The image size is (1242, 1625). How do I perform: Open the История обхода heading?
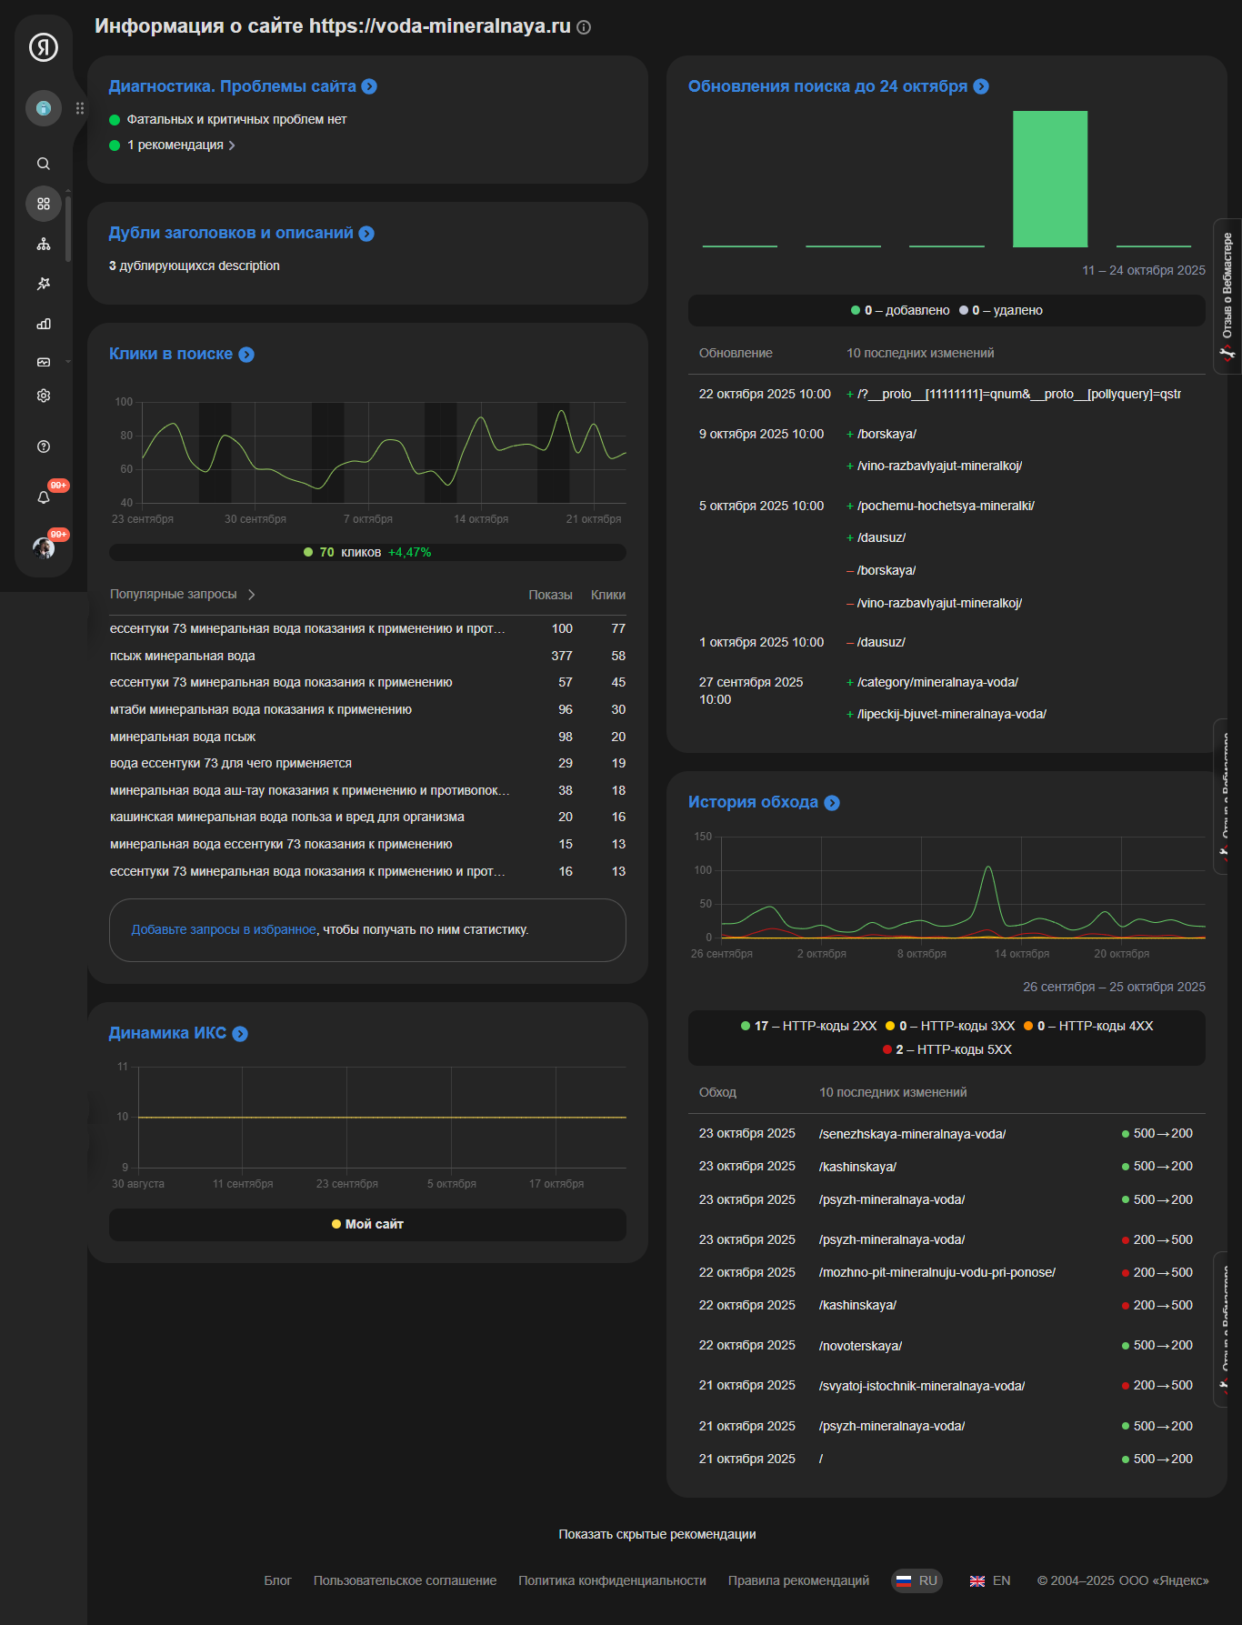753,802
